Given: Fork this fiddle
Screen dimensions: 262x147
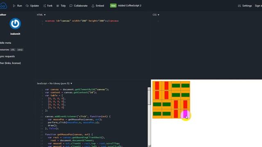Looking at the screenshot, I should point(47,6).
